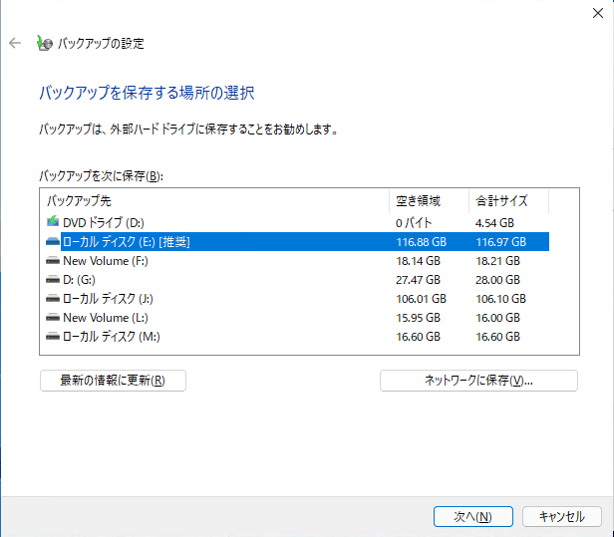This screenshot has height=537, width=614.
Task: Proceed with the 次へ(N) button
Action: click(472, 516)
